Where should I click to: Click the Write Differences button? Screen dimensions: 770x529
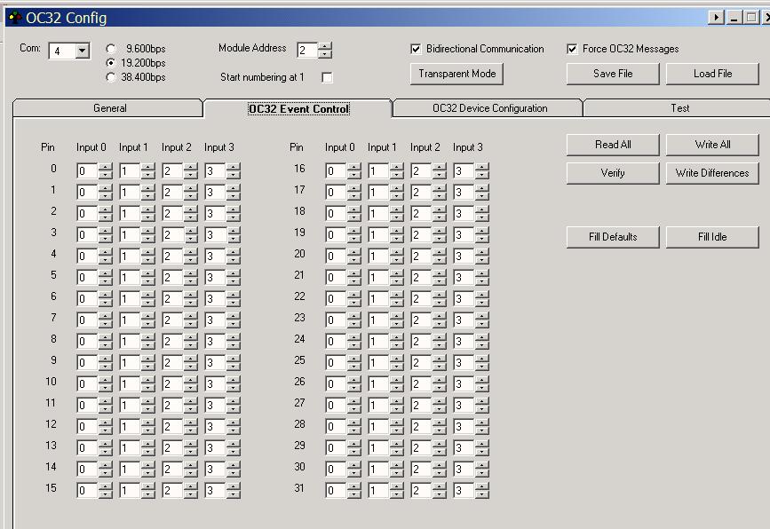point(711,173)
